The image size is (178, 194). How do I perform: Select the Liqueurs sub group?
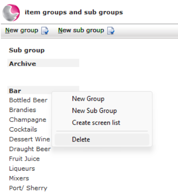point(22,169)
